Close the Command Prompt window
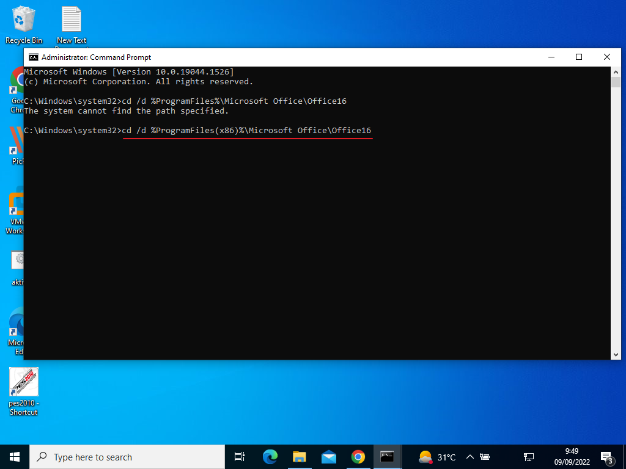This screenshot has height=469, width=626. (x=607, y=57)
